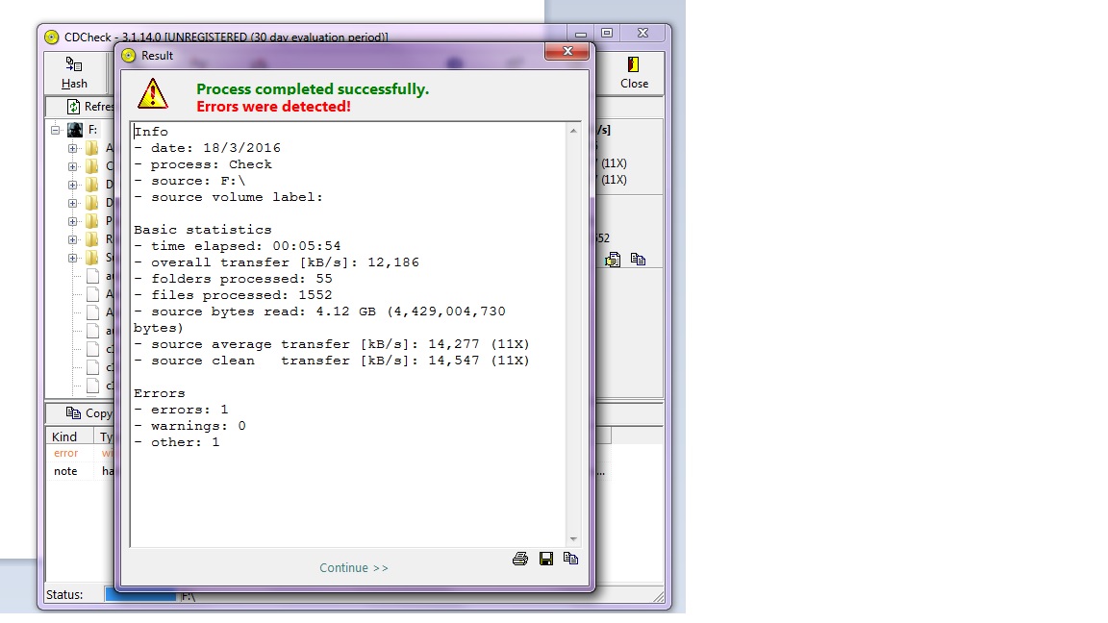
Task: Expand the first folder under F:
Action: pos(73,149)
